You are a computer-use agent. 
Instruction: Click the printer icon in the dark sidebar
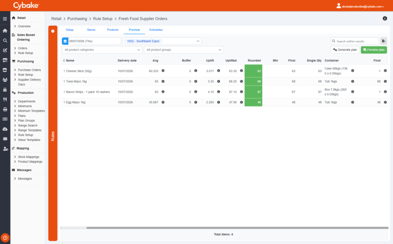tap(5, 110)
